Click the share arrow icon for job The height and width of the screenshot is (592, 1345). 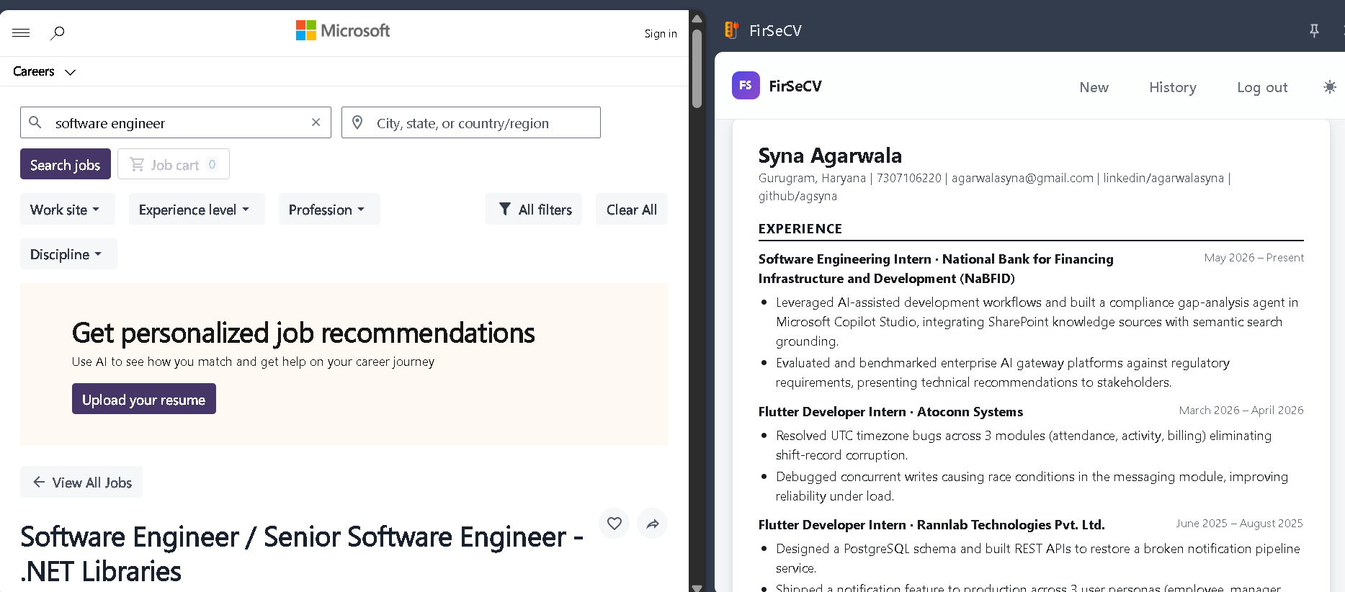pos(653,524)
